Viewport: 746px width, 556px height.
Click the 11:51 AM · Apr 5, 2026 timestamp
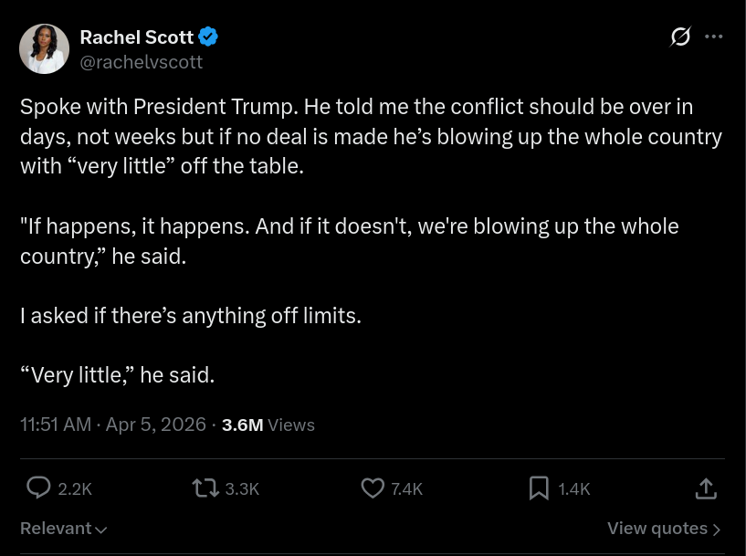[113, 425]
